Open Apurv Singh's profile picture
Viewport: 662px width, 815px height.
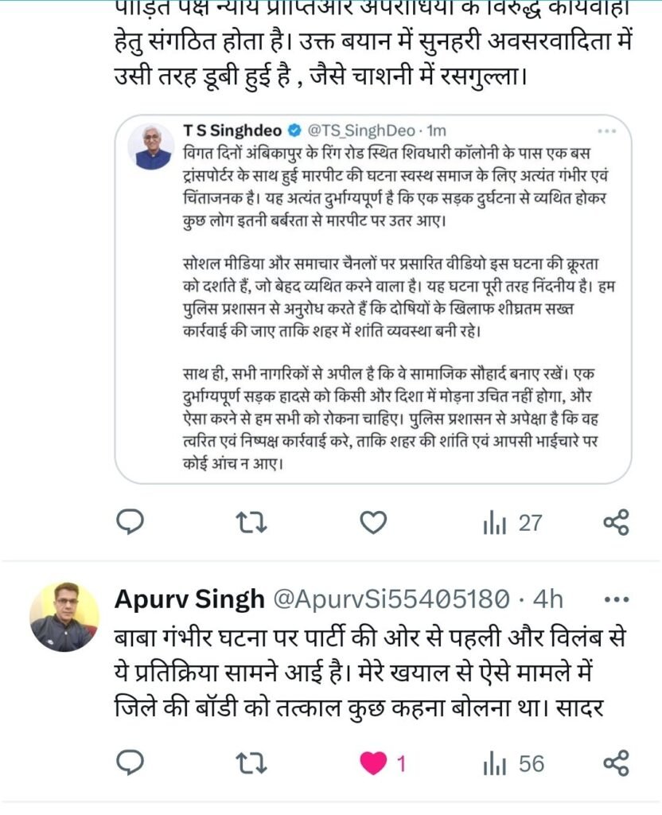click(64, 617)
